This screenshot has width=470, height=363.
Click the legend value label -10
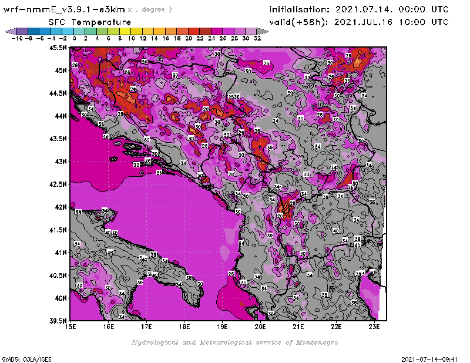tap(17, 38)
